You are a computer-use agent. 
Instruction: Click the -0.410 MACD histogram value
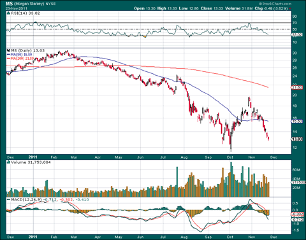click(82, 200)
